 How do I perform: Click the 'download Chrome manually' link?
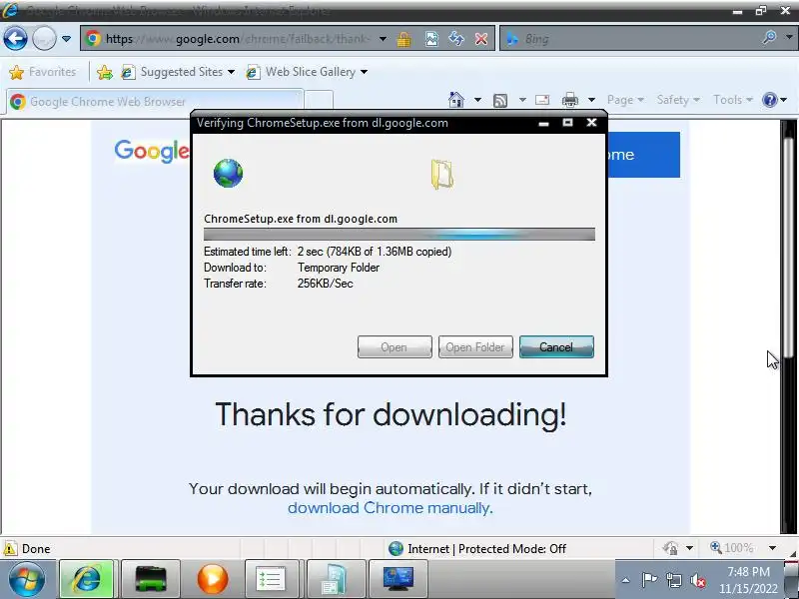tap(391, 508)
